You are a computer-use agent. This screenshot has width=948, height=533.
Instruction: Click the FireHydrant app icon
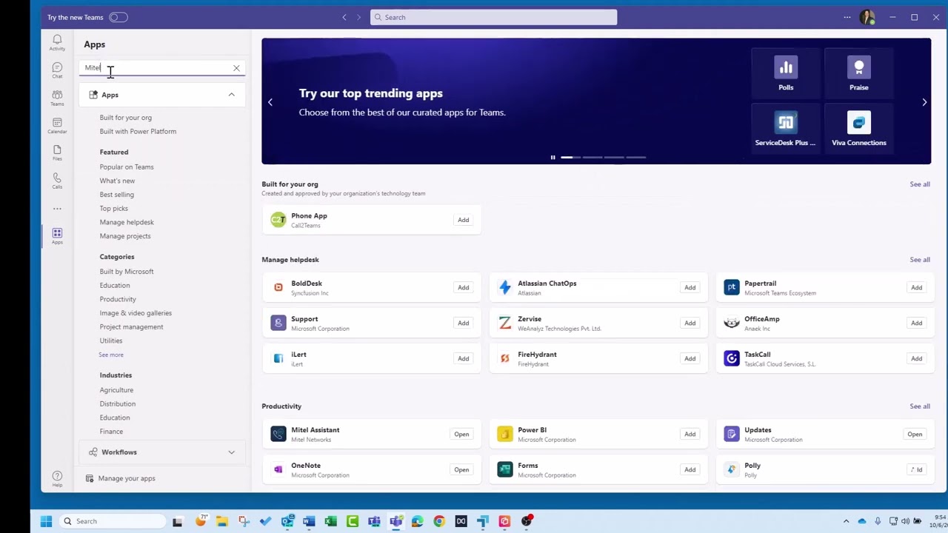click(505, 358)
